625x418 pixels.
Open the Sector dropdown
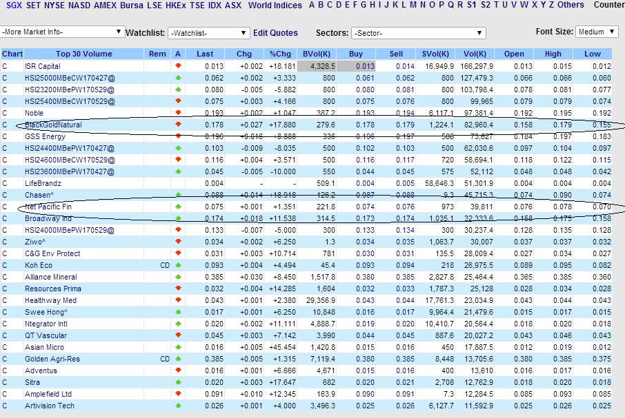[418, 33]
